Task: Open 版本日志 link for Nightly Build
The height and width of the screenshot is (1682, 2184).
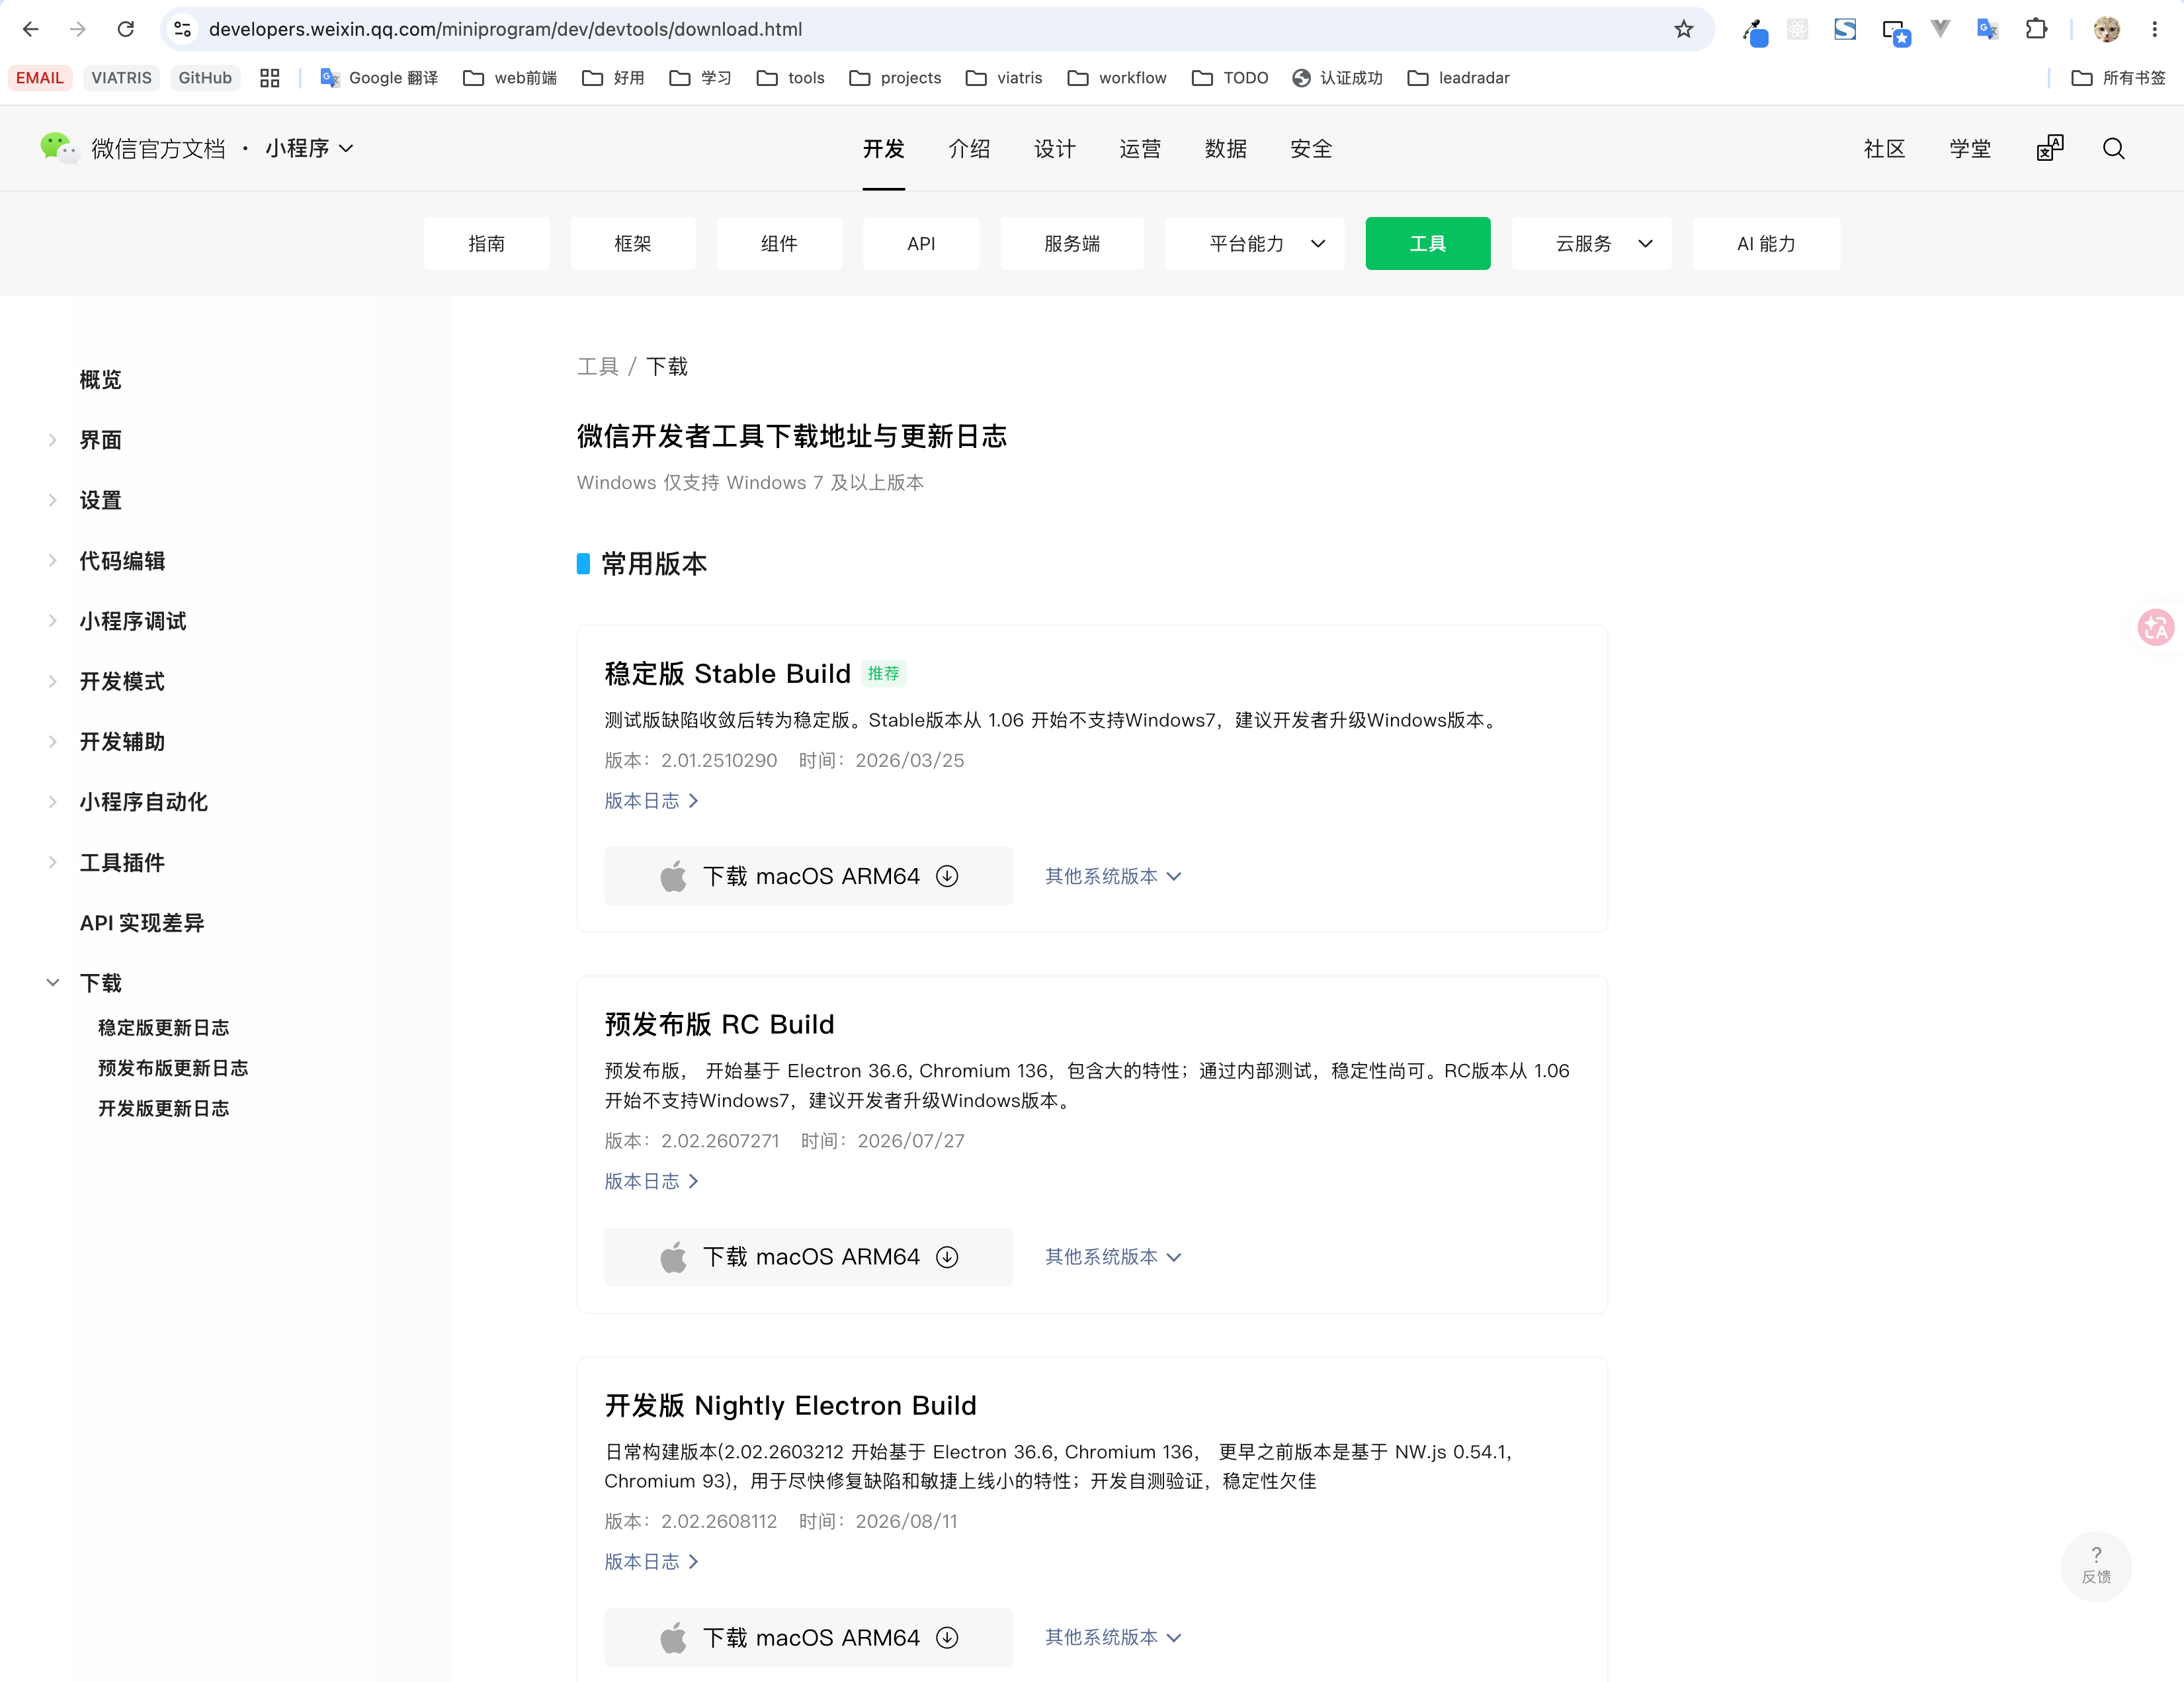Action: (651, 1561)
